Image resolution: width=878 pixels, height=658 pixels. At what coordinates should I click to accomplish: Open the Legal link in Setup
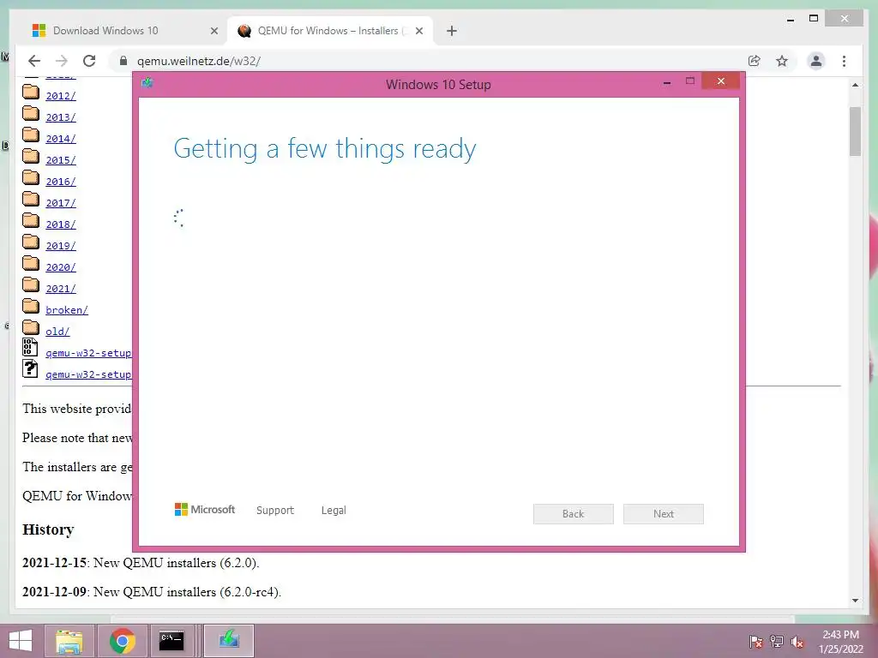pyautogui.click(x=334, y=511)
